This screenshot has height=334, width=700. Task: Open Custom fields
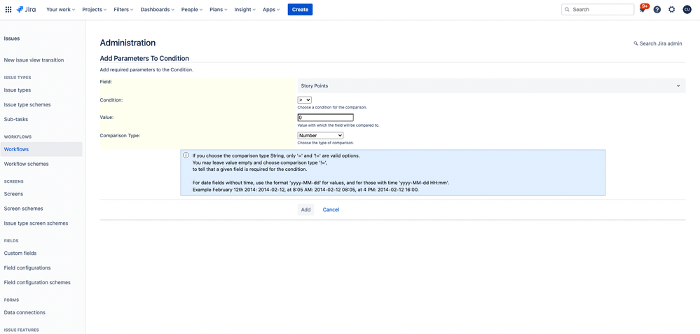(x=20, y=253)
